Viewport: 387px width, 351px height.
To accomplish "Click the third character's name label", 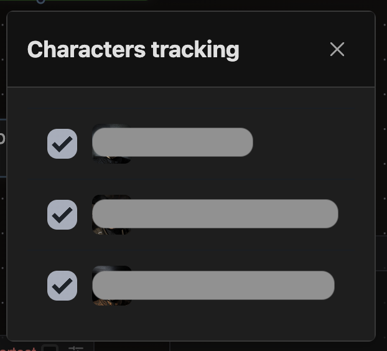I will tap(213, 285).
